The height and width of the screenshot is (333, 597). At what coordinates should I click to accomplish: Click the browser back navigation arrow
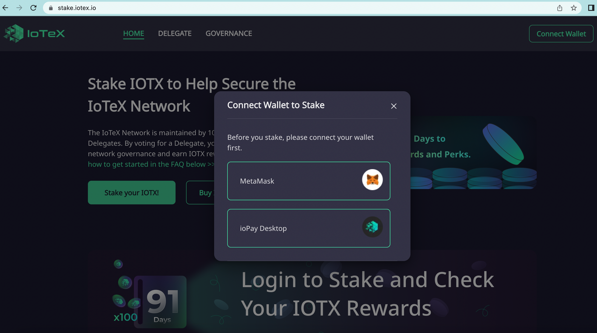click(7, 8)
